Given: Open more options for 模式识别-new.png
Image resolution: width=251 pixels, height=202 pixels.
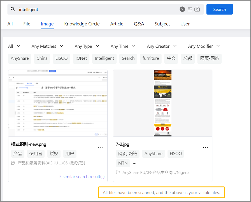Looking at the screenshot, I should pyautogui.click(x=101, y=148).
